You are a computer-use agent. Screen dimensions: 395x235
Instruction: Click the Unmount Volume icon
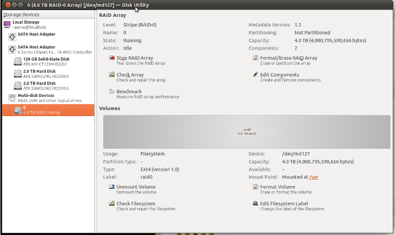111,187
